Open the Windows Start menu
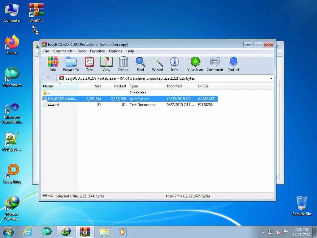This screenshot has width=317, height=238. pos(8,232)
